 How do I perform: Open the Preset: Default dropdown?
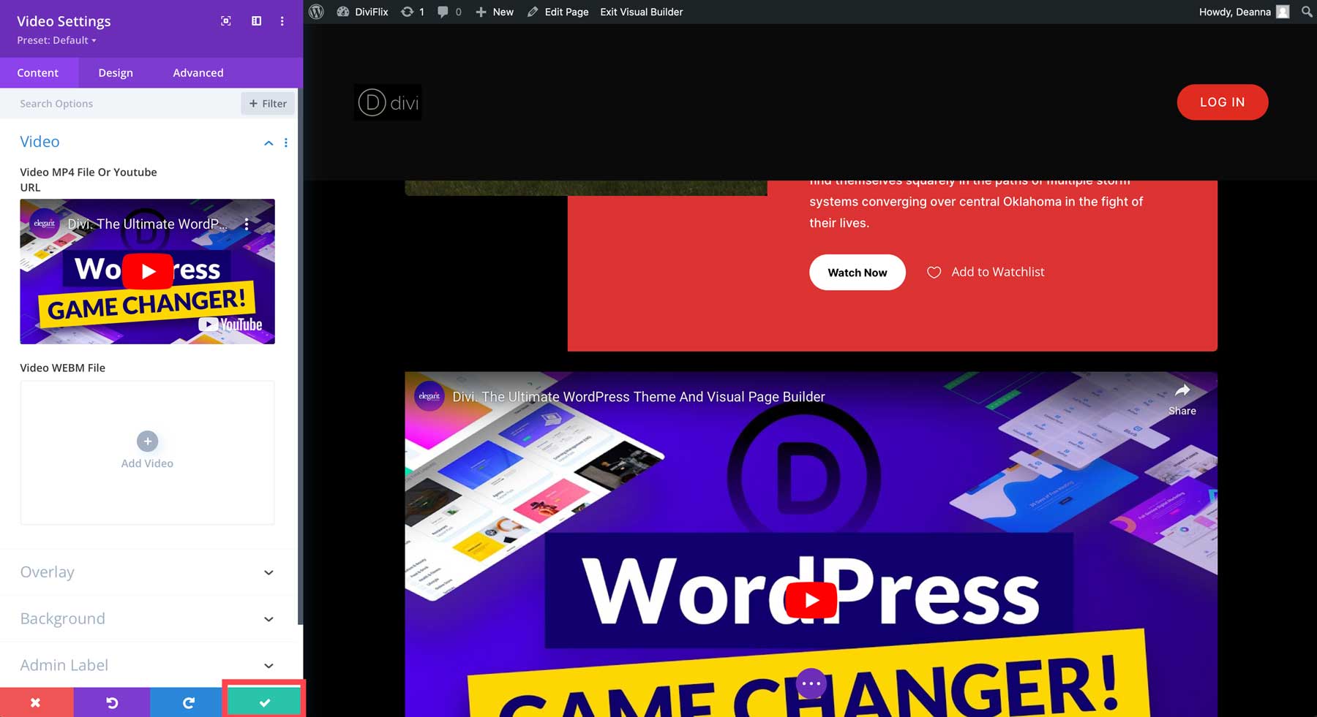tap(56, 40)
